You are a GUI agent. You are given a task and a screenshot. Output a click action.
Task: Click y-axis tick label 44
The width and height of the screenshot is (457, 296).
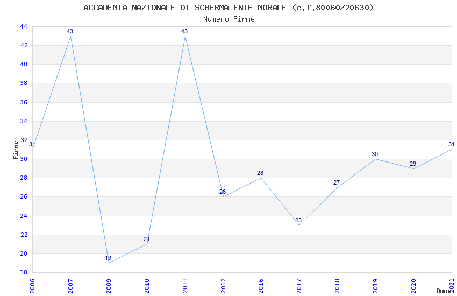click(x=24, y=26)
